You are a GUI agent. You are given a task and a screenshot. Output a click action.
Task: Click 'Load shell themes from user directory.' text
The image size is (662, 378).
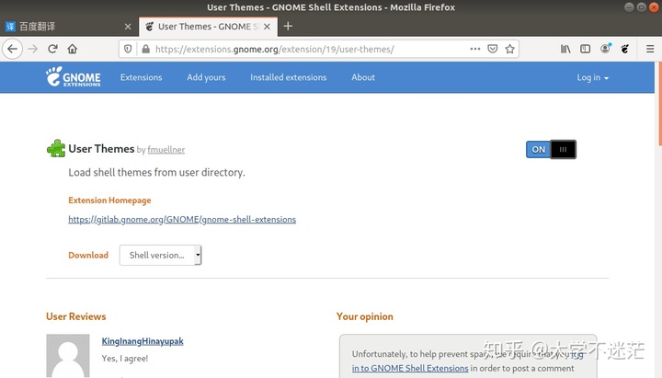click(x=156, y=172)
